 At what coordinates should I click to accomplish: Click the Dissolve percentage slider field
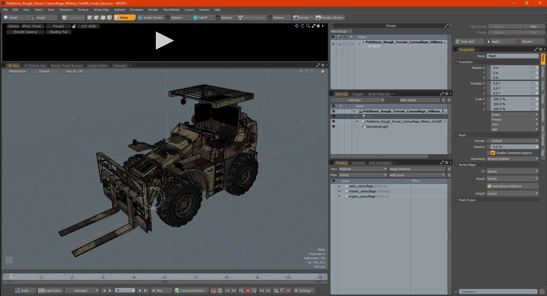[513, 147]
